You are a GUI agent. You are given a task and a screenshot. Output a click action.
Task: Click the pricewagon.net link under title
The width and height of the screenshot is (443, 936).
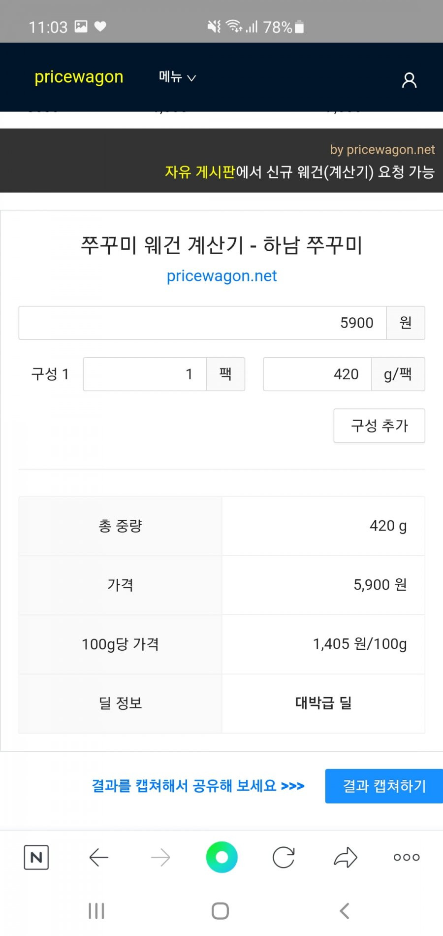click(x=221, y=276)
